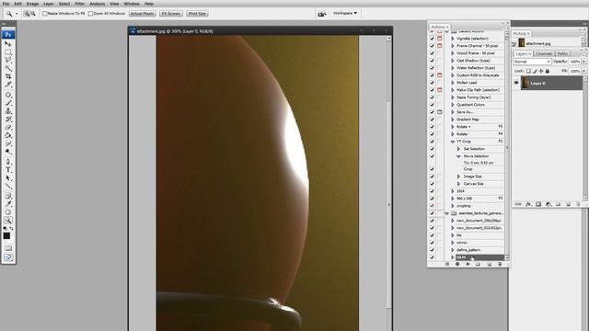Select the Layer 0 thumbnail
This screenshot has width=589, height=331.
point(525,83)
